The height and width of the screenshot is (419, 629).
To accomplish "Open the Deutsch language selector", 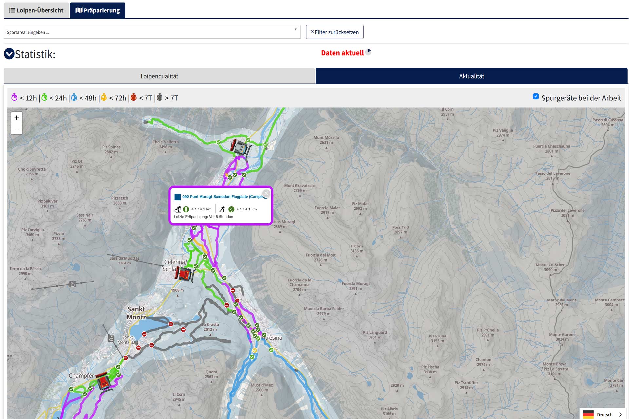I will (604, 414).
